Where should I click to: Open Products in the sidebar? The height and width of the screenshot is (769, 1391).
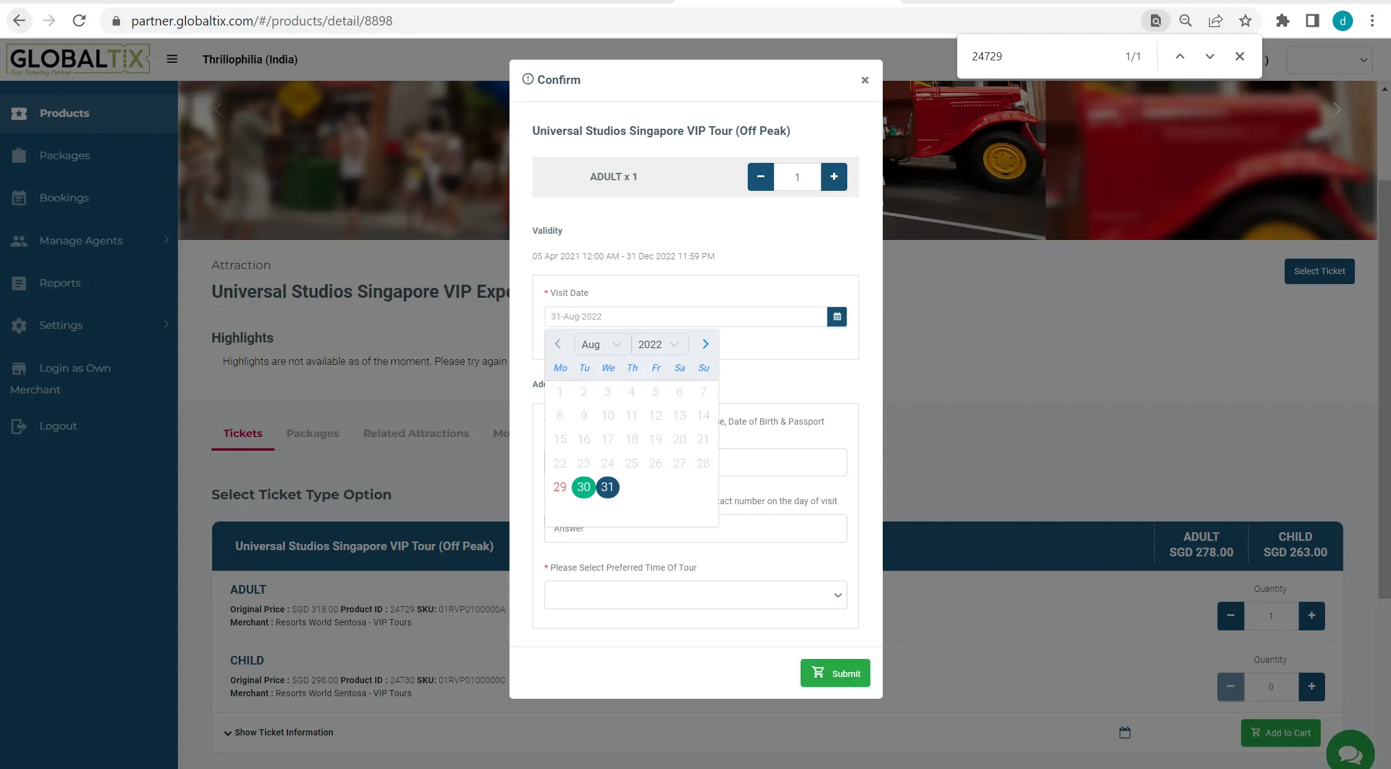pyautogui.click(x=89, y=113)
